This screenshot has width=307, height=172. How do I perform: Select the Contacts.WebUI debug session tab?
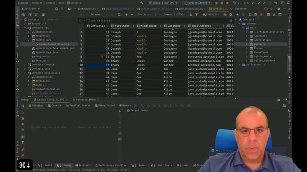click(86, 100)
